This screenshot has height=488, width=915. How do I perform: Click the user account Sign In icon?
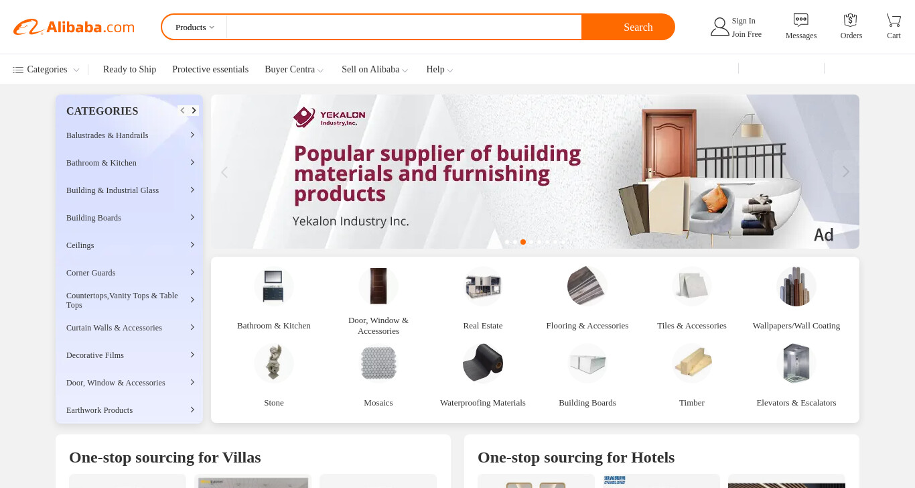pyautogui.click(x=719, y=27)
